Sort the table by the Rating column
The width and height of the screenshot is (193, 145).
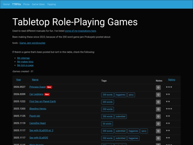[172, 79]
